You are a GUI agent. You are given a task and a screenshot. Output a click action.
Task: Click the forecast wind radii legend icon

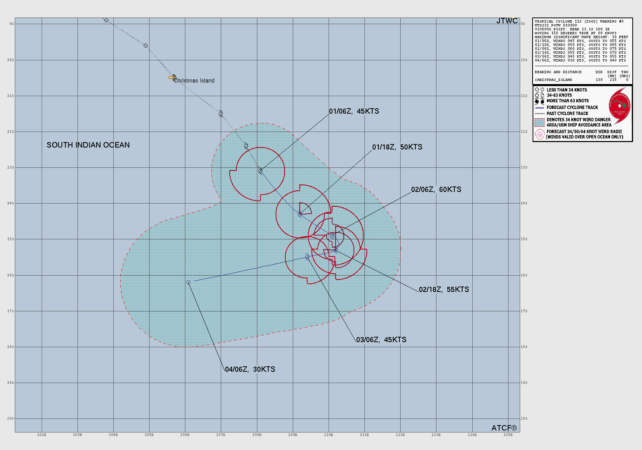click(539, 134)
